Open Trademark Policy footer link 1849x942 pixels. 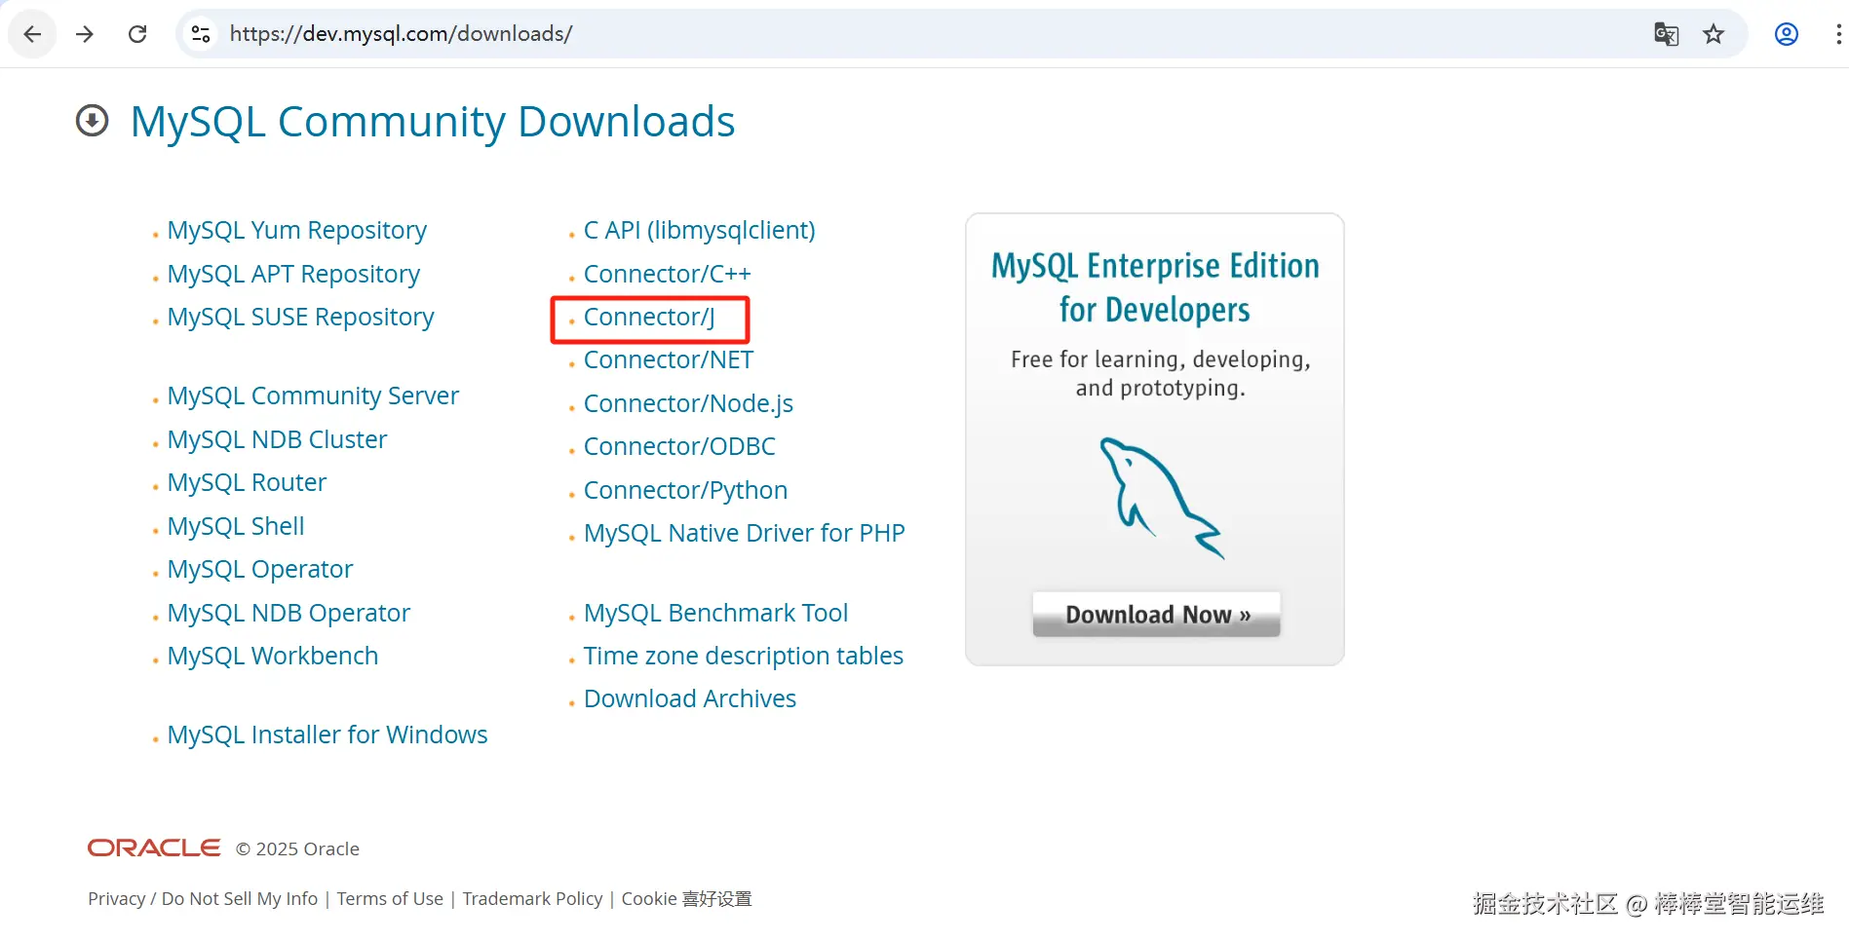[532, 899]
